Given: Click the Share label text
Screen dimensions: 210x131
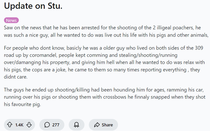Looking at the screenshot, I should pyautogui.click(x=107, y=125).
